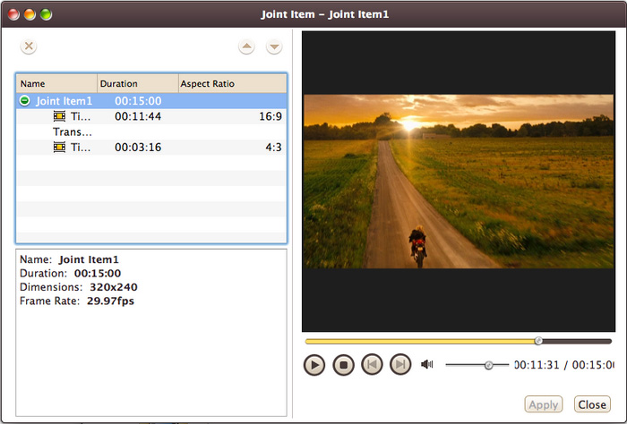This screenshot has height=424, width=627.
Task: Select the Transition row in list
Action: click(73, 132)
